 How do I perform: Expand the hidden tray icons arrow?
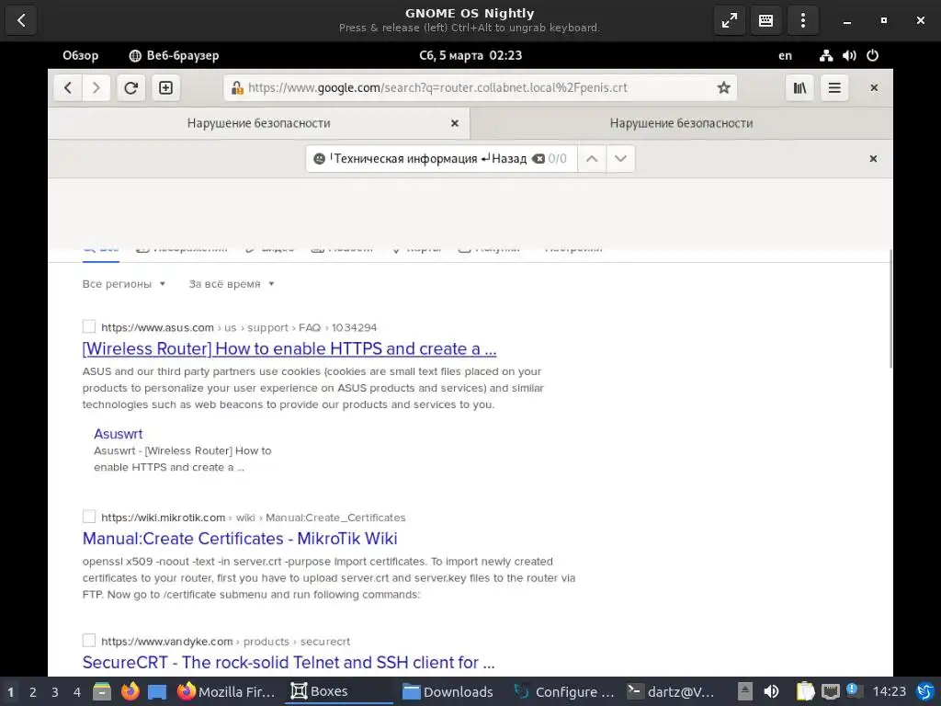[x=744, y=691]
